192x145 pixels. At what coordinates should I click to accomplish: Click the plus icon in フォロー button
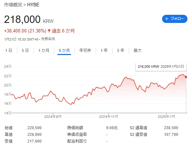[x=167, y=19]
